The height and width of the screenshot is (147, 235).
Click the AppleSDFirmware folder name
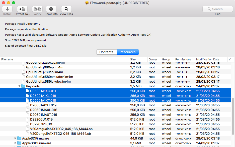click(x=36, y=138)
